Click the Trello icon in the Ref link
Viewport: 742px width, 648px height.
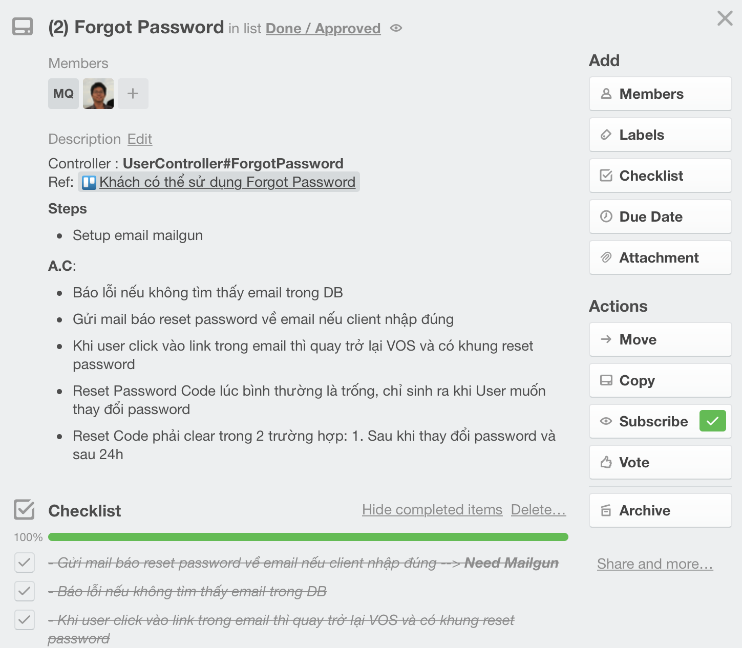click(89, 183)
